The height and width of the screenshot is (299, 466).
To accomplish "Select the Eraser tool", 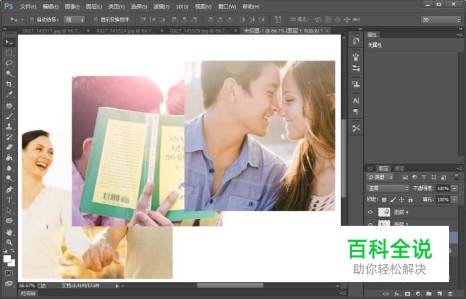I will [x=9, y=147].
